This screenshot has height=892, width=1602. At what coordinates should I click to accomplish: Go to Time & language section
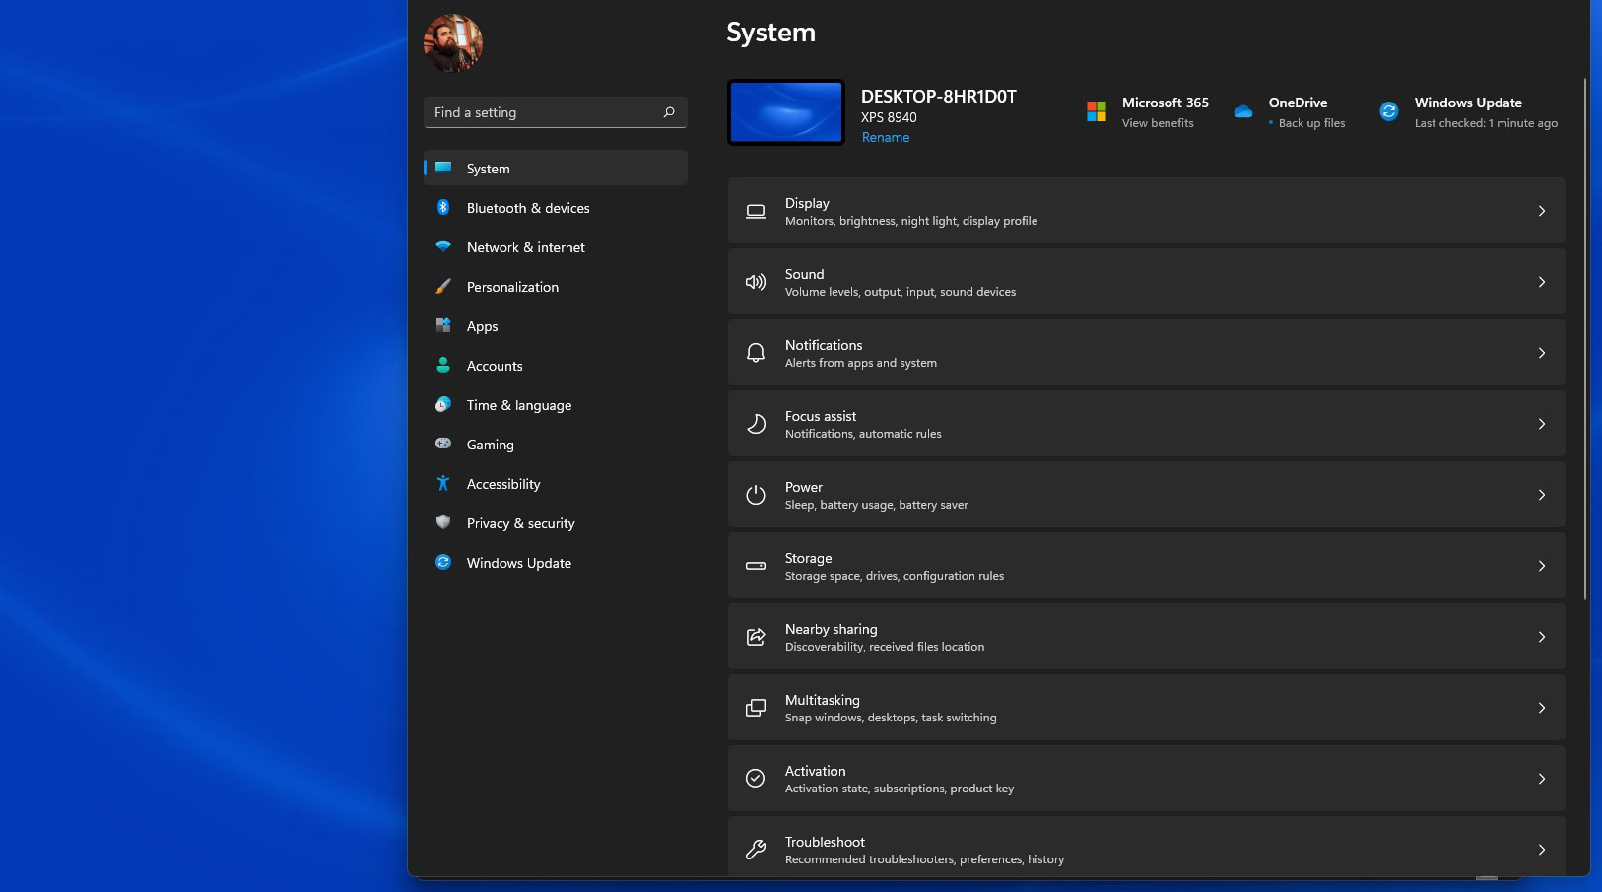pyautogui.click(x=518, y=405)
